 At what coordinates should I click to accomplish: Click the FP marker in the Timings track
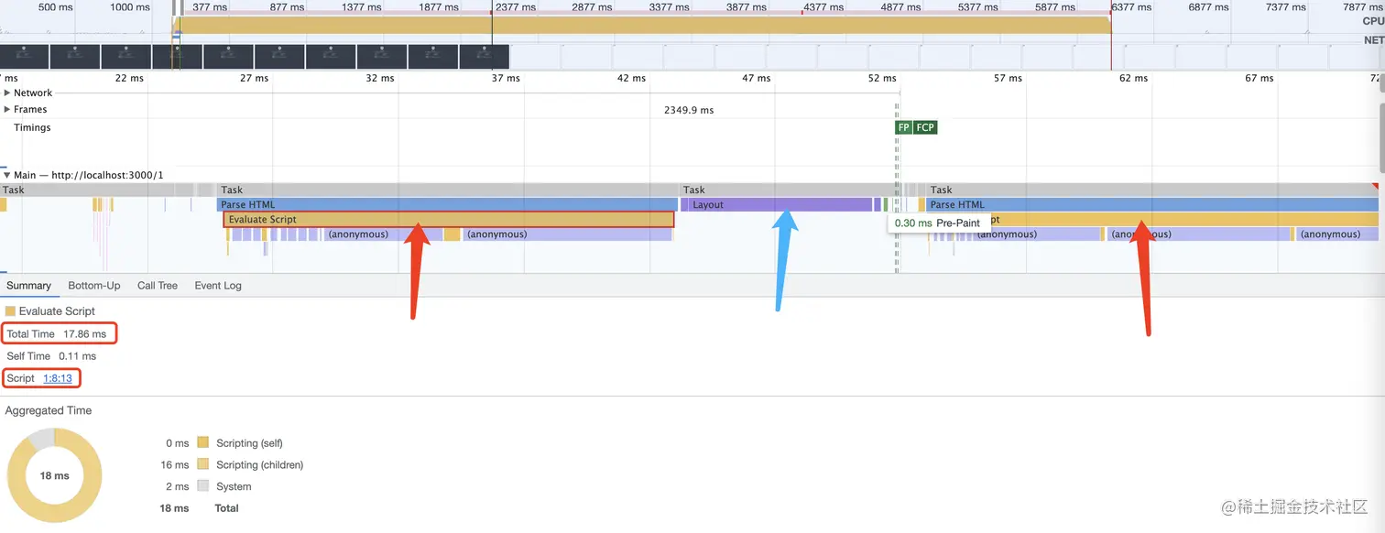903,127
